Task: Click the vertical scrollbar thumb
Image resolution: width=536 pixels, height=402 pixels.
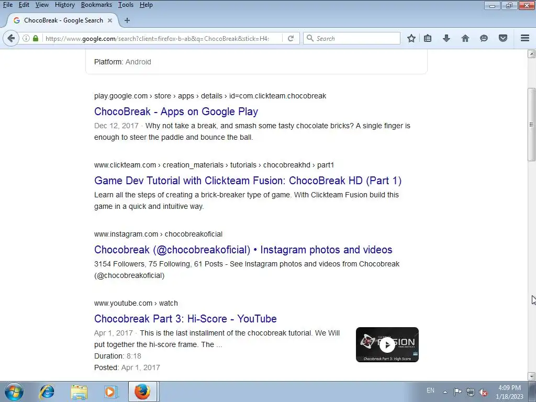Action: 531,125
